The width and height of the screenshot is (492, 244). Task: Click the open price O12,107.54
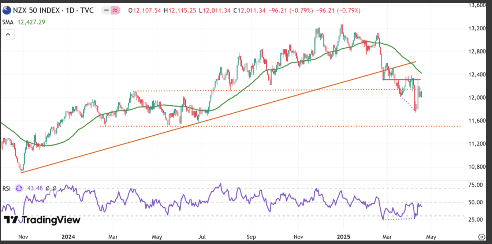pyautogui.click(x=145, y=11)
